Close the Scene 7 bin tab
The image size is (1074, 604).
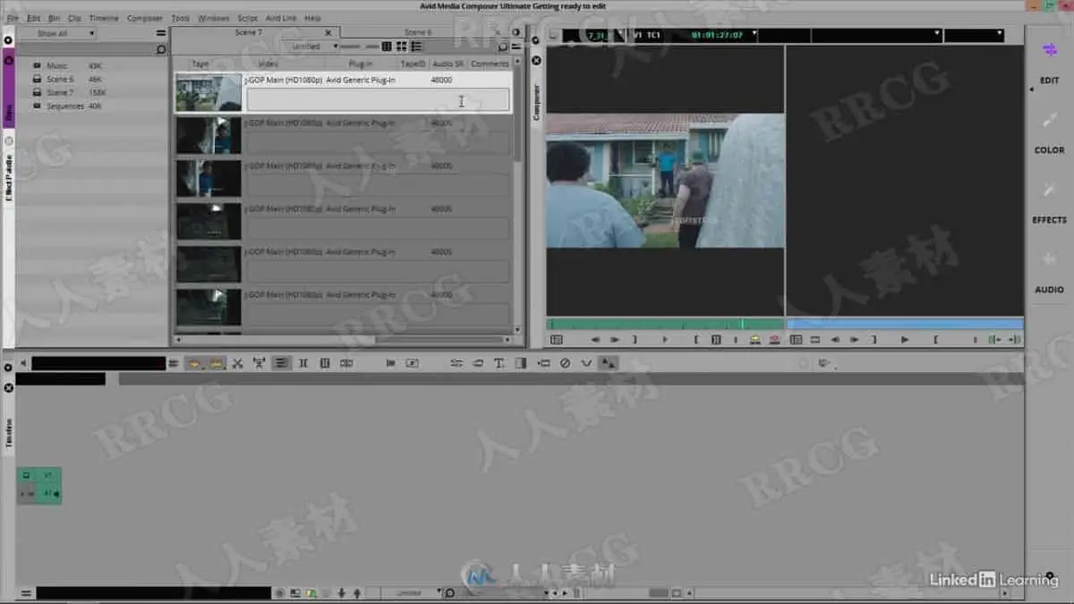[328, 33]
